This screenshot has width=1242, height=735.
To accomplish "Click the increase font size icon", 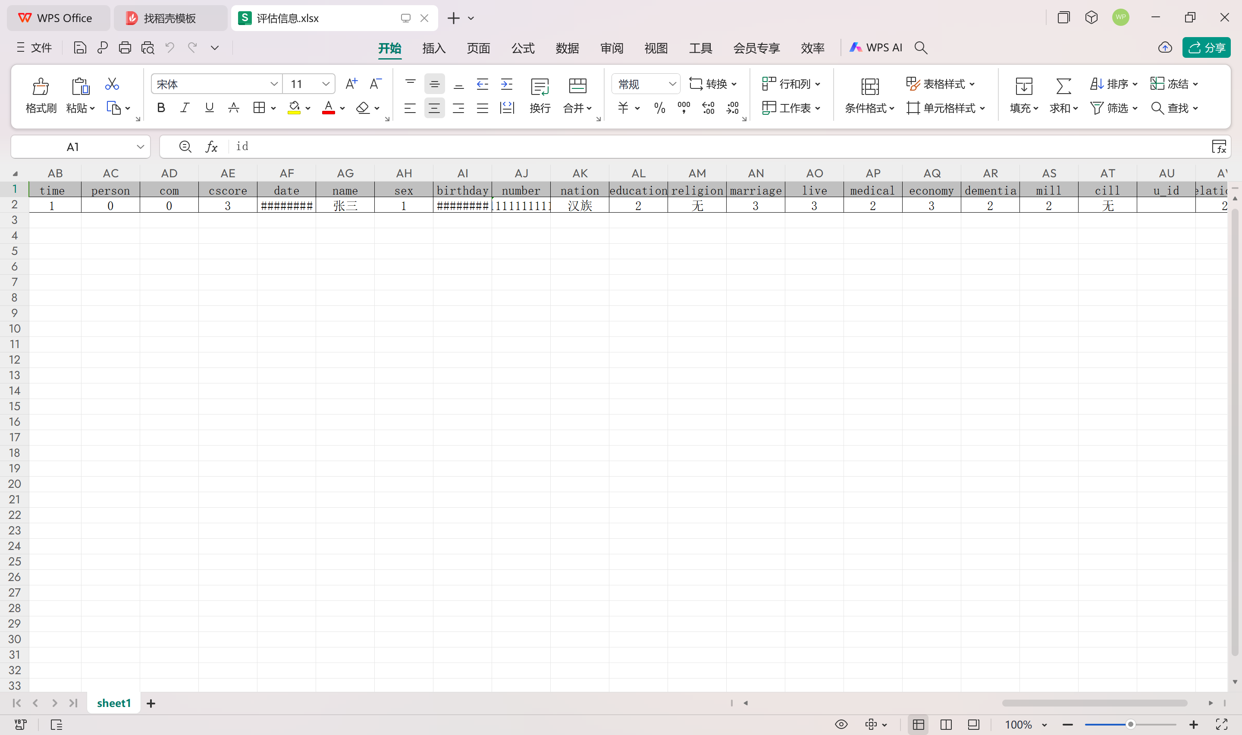I will tap(351, 84).
